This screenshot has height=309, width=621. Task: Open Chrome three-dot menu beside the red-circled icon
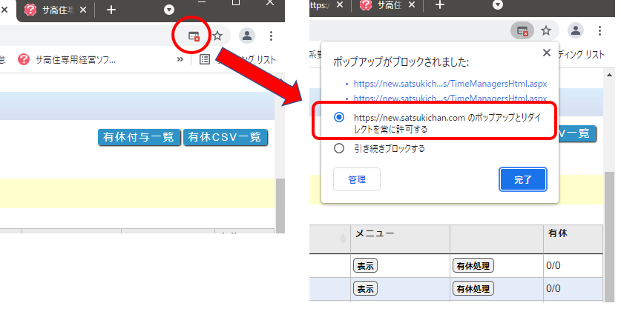271,36
